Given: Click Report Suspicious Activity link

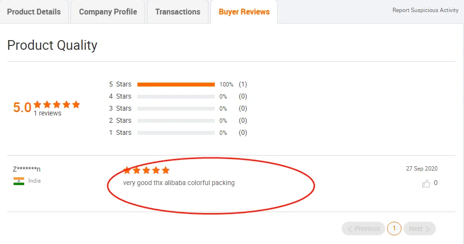Looking at the screenshot, I should point(425,10).
